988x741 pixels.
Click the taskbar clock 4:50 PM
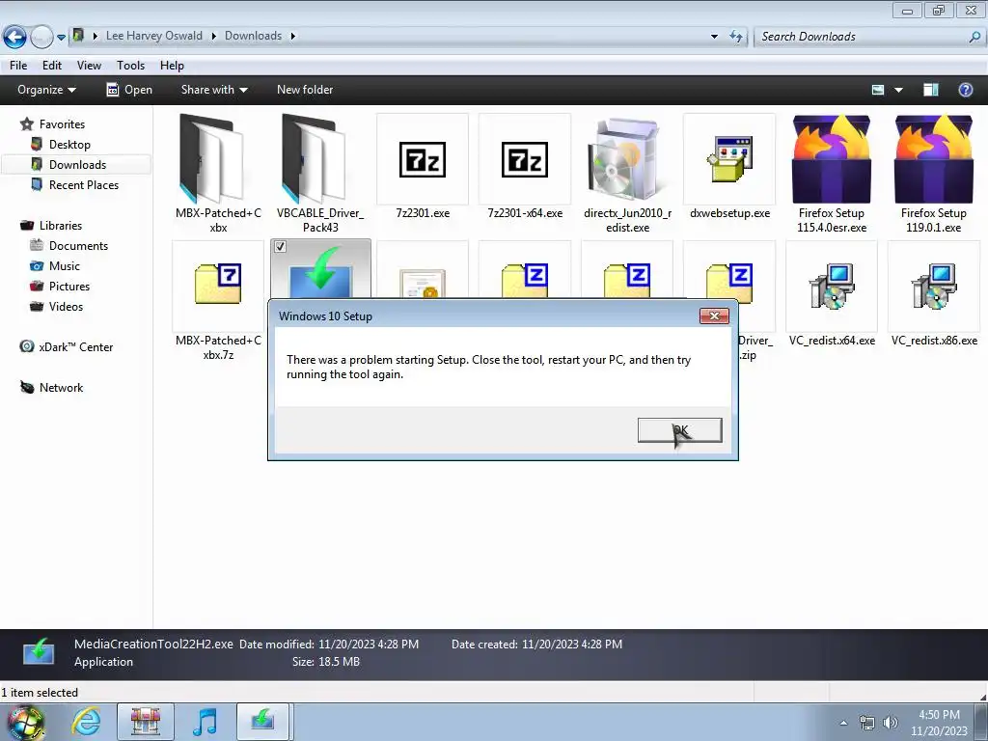939,715
